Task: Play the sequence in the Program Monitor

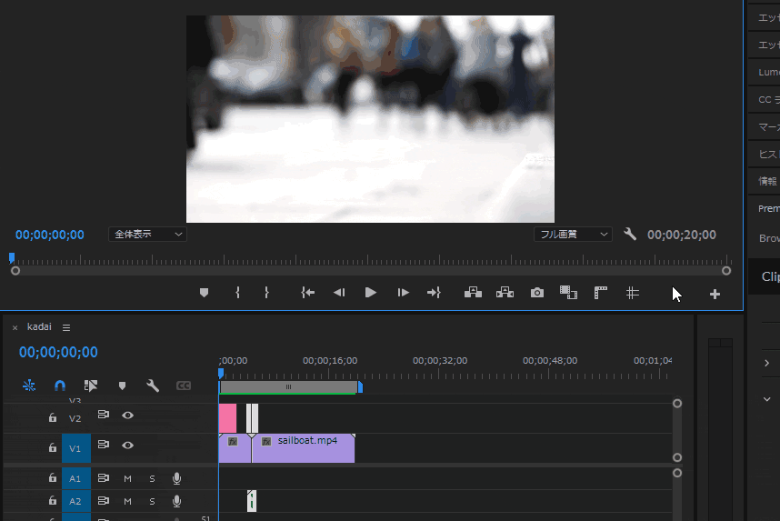Action: 371,293
